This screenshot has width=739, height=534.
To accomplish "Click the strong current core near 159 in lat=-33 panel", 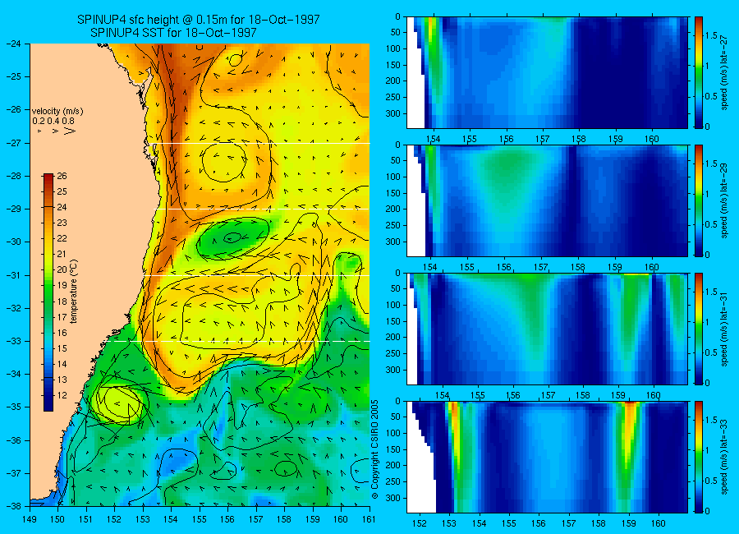I will click(629, 434).
